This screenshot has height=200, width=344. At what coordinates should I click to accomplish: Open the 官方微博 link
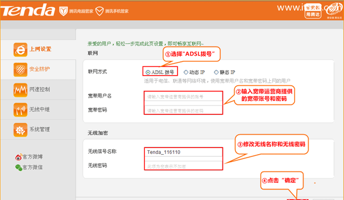[33, 157]
